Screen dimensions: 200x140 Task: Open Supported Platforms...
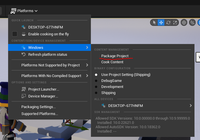click(x=49, y=114)
